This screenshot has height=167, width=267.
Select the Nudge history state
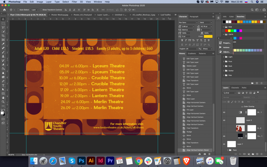pos(189,132)
